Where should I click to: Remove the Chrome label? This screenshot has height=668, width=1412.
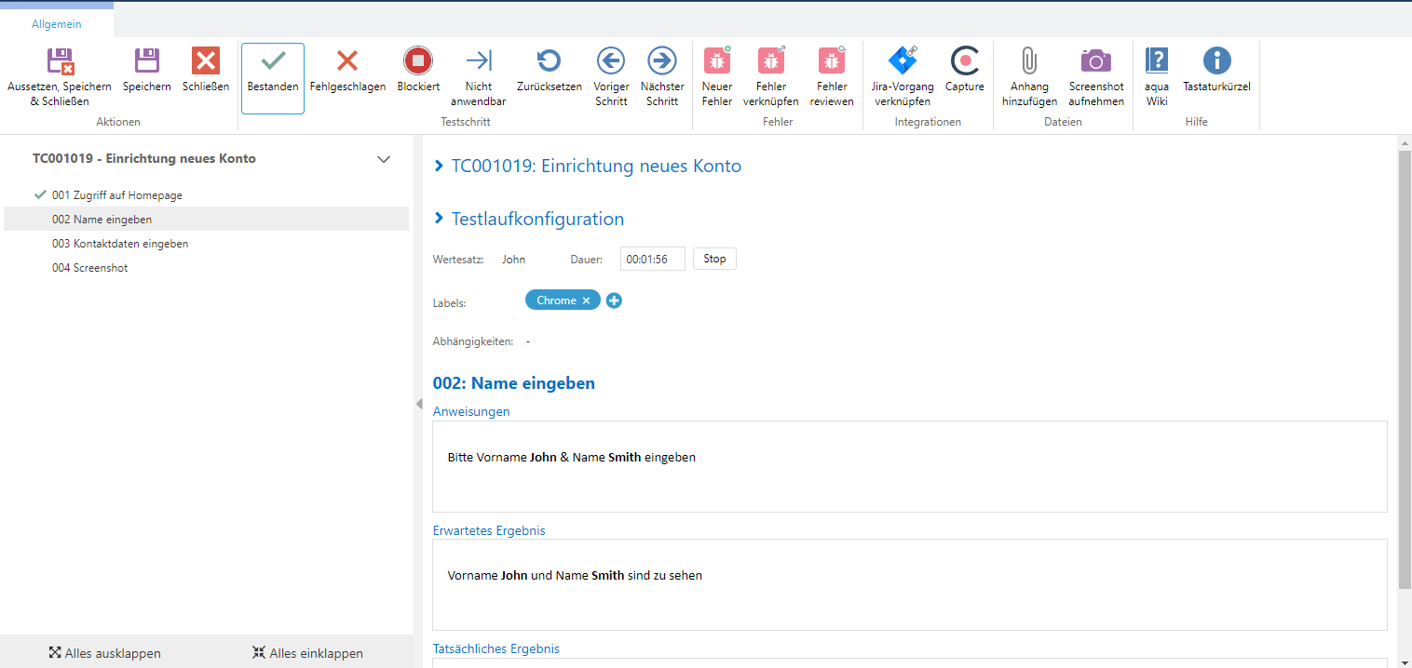coord(587,301)
